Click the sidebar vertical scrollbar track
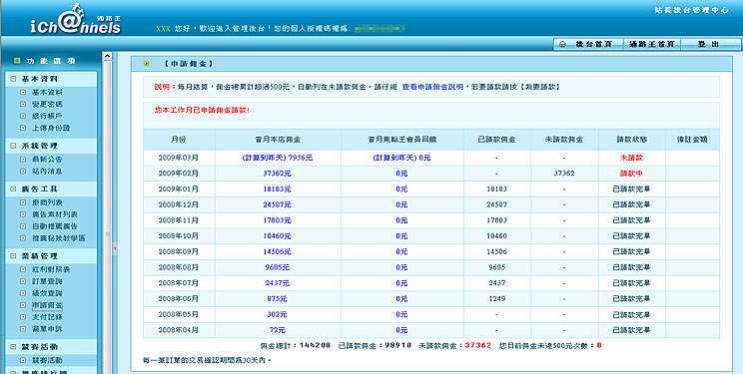 (x=107, y=217)
